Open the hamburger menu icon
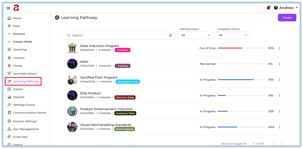 8,8
